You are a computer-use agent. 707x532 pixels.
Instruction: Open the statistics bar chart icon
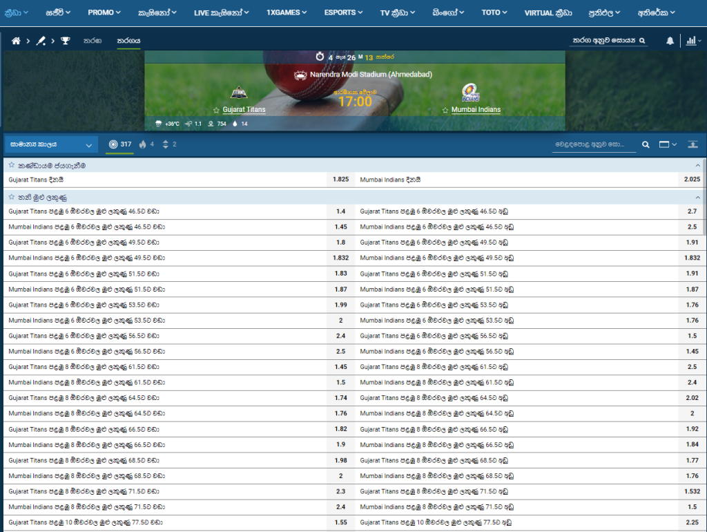click(x=690, y=41)
